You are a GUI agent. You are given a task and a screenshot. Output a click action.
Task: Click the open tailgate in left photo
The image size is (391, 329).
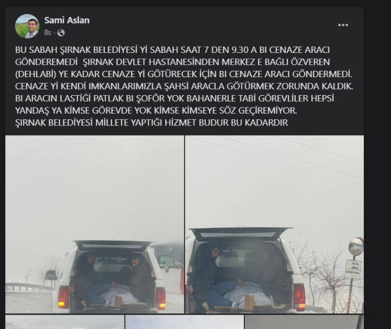tap(114, 246)
